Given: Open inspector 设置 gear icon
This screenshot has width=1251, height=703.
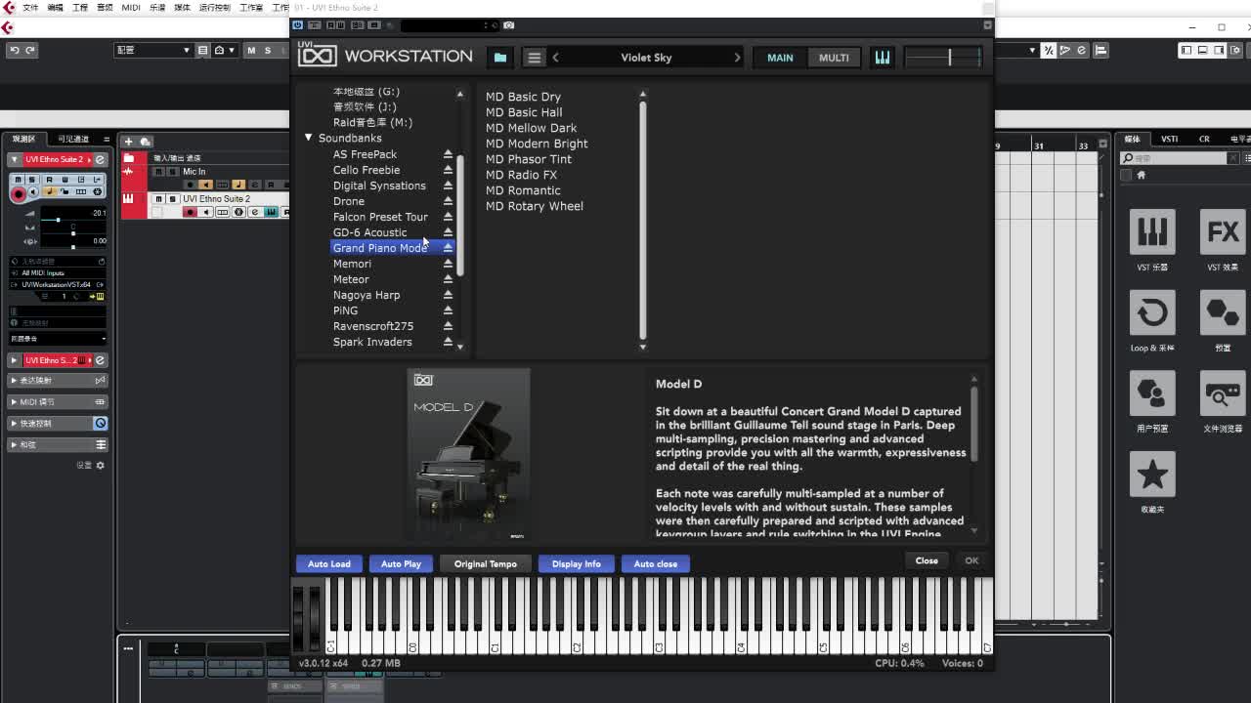Looking at the screenshot, I should [100, 466].
